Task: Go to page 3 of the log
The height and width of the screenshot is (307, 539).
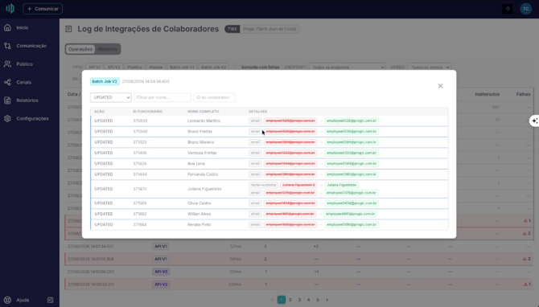Action: 299,300
